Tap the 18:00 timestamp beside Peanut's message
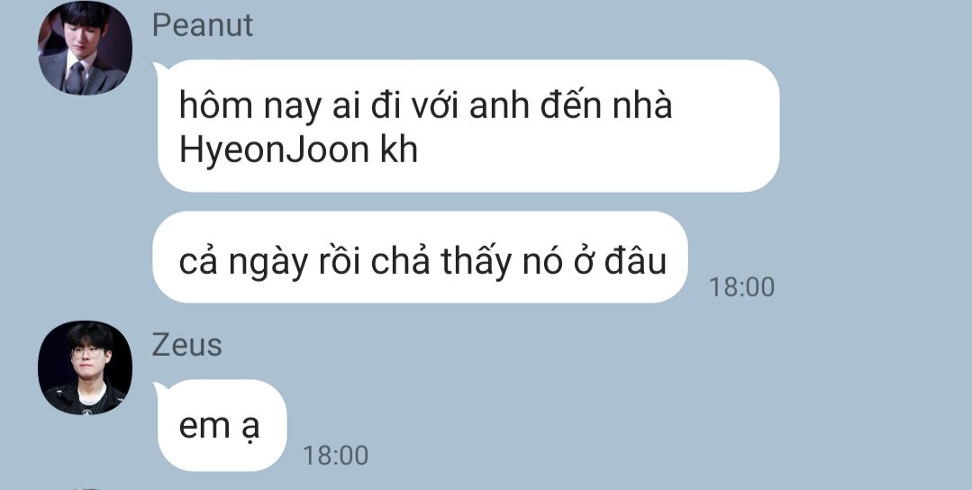 (741, 287)
